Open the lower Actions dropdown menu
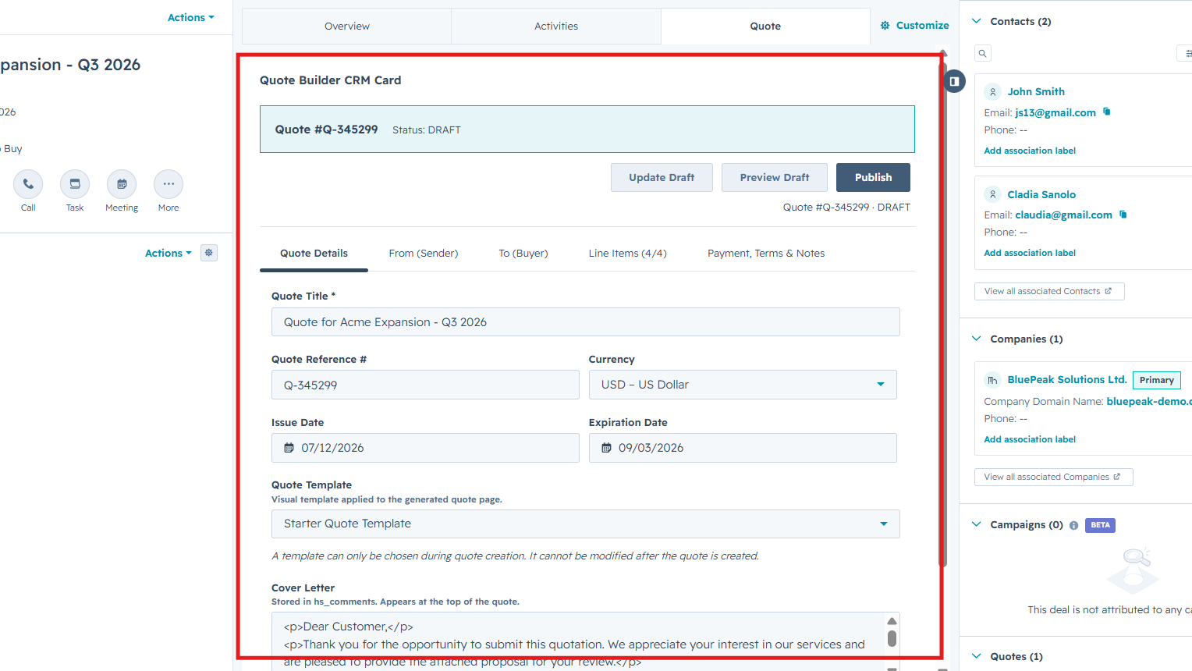The image size is (1192, 671). [168, 253]
